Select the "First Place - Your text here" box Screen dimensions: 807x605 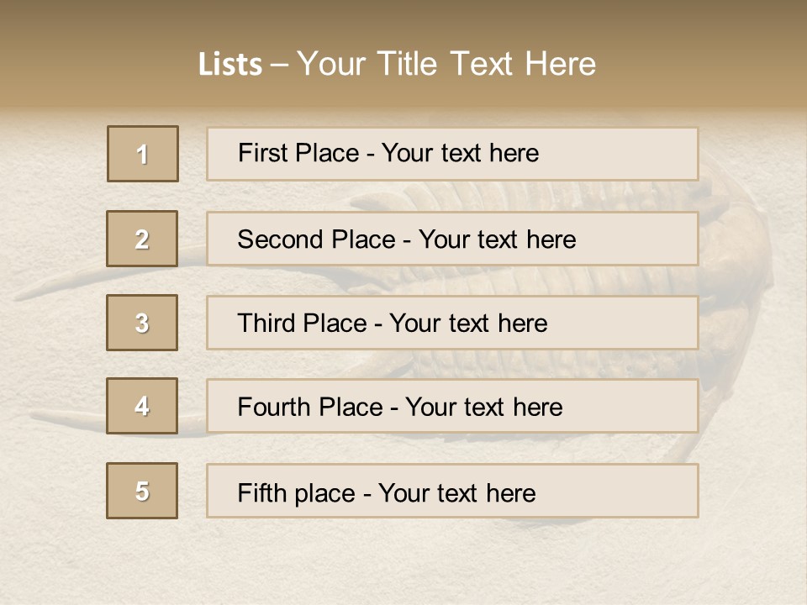click(452, 154)
